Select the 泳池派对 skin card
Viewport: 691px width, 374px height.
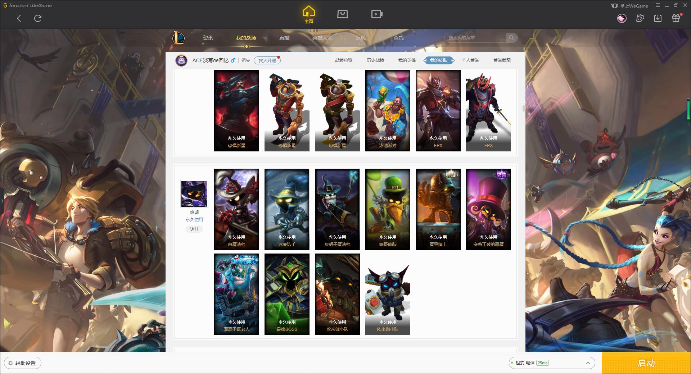[x=388, y=110]
